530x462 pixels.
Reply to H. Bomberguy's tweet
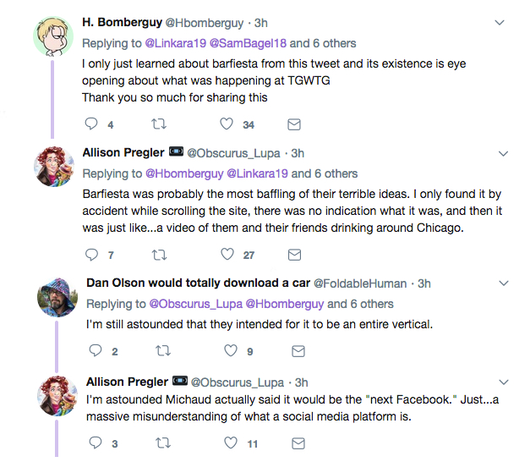94,124
